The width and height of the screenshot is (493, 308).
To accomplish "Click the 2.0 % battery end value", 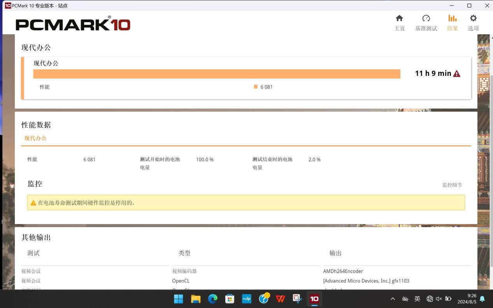I will (x=314, y=159).
